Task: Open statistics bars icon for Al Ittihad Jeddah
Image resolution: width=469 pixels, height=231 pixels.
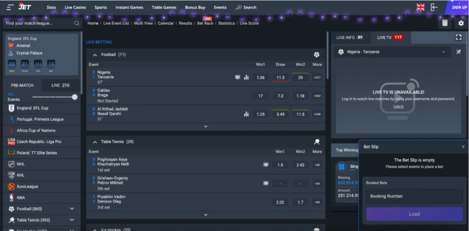Action: click(x=246, y=114)
